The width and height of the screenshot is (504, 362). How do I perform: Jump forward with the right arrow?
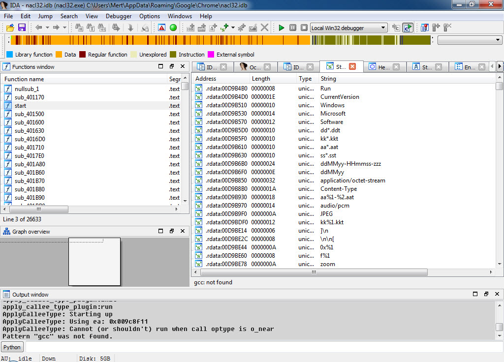point(56,28)
